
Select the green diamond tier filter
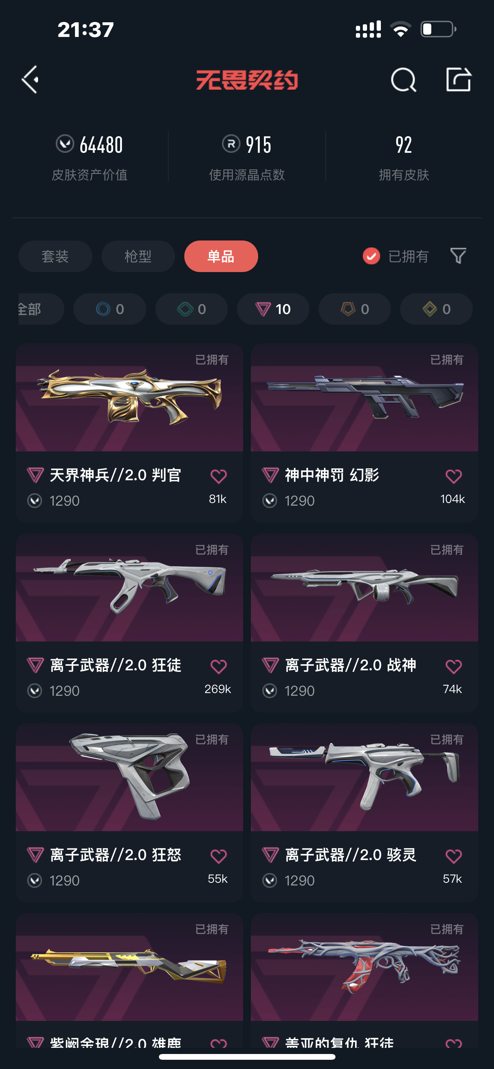click(x=191, y=309)
